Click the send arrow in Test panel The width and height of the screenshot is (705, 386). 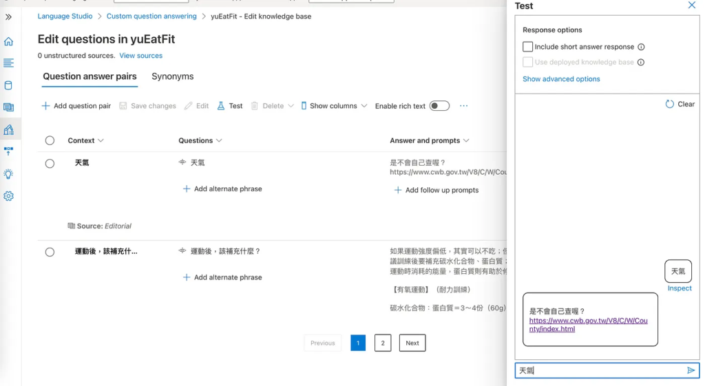[691, 371]
